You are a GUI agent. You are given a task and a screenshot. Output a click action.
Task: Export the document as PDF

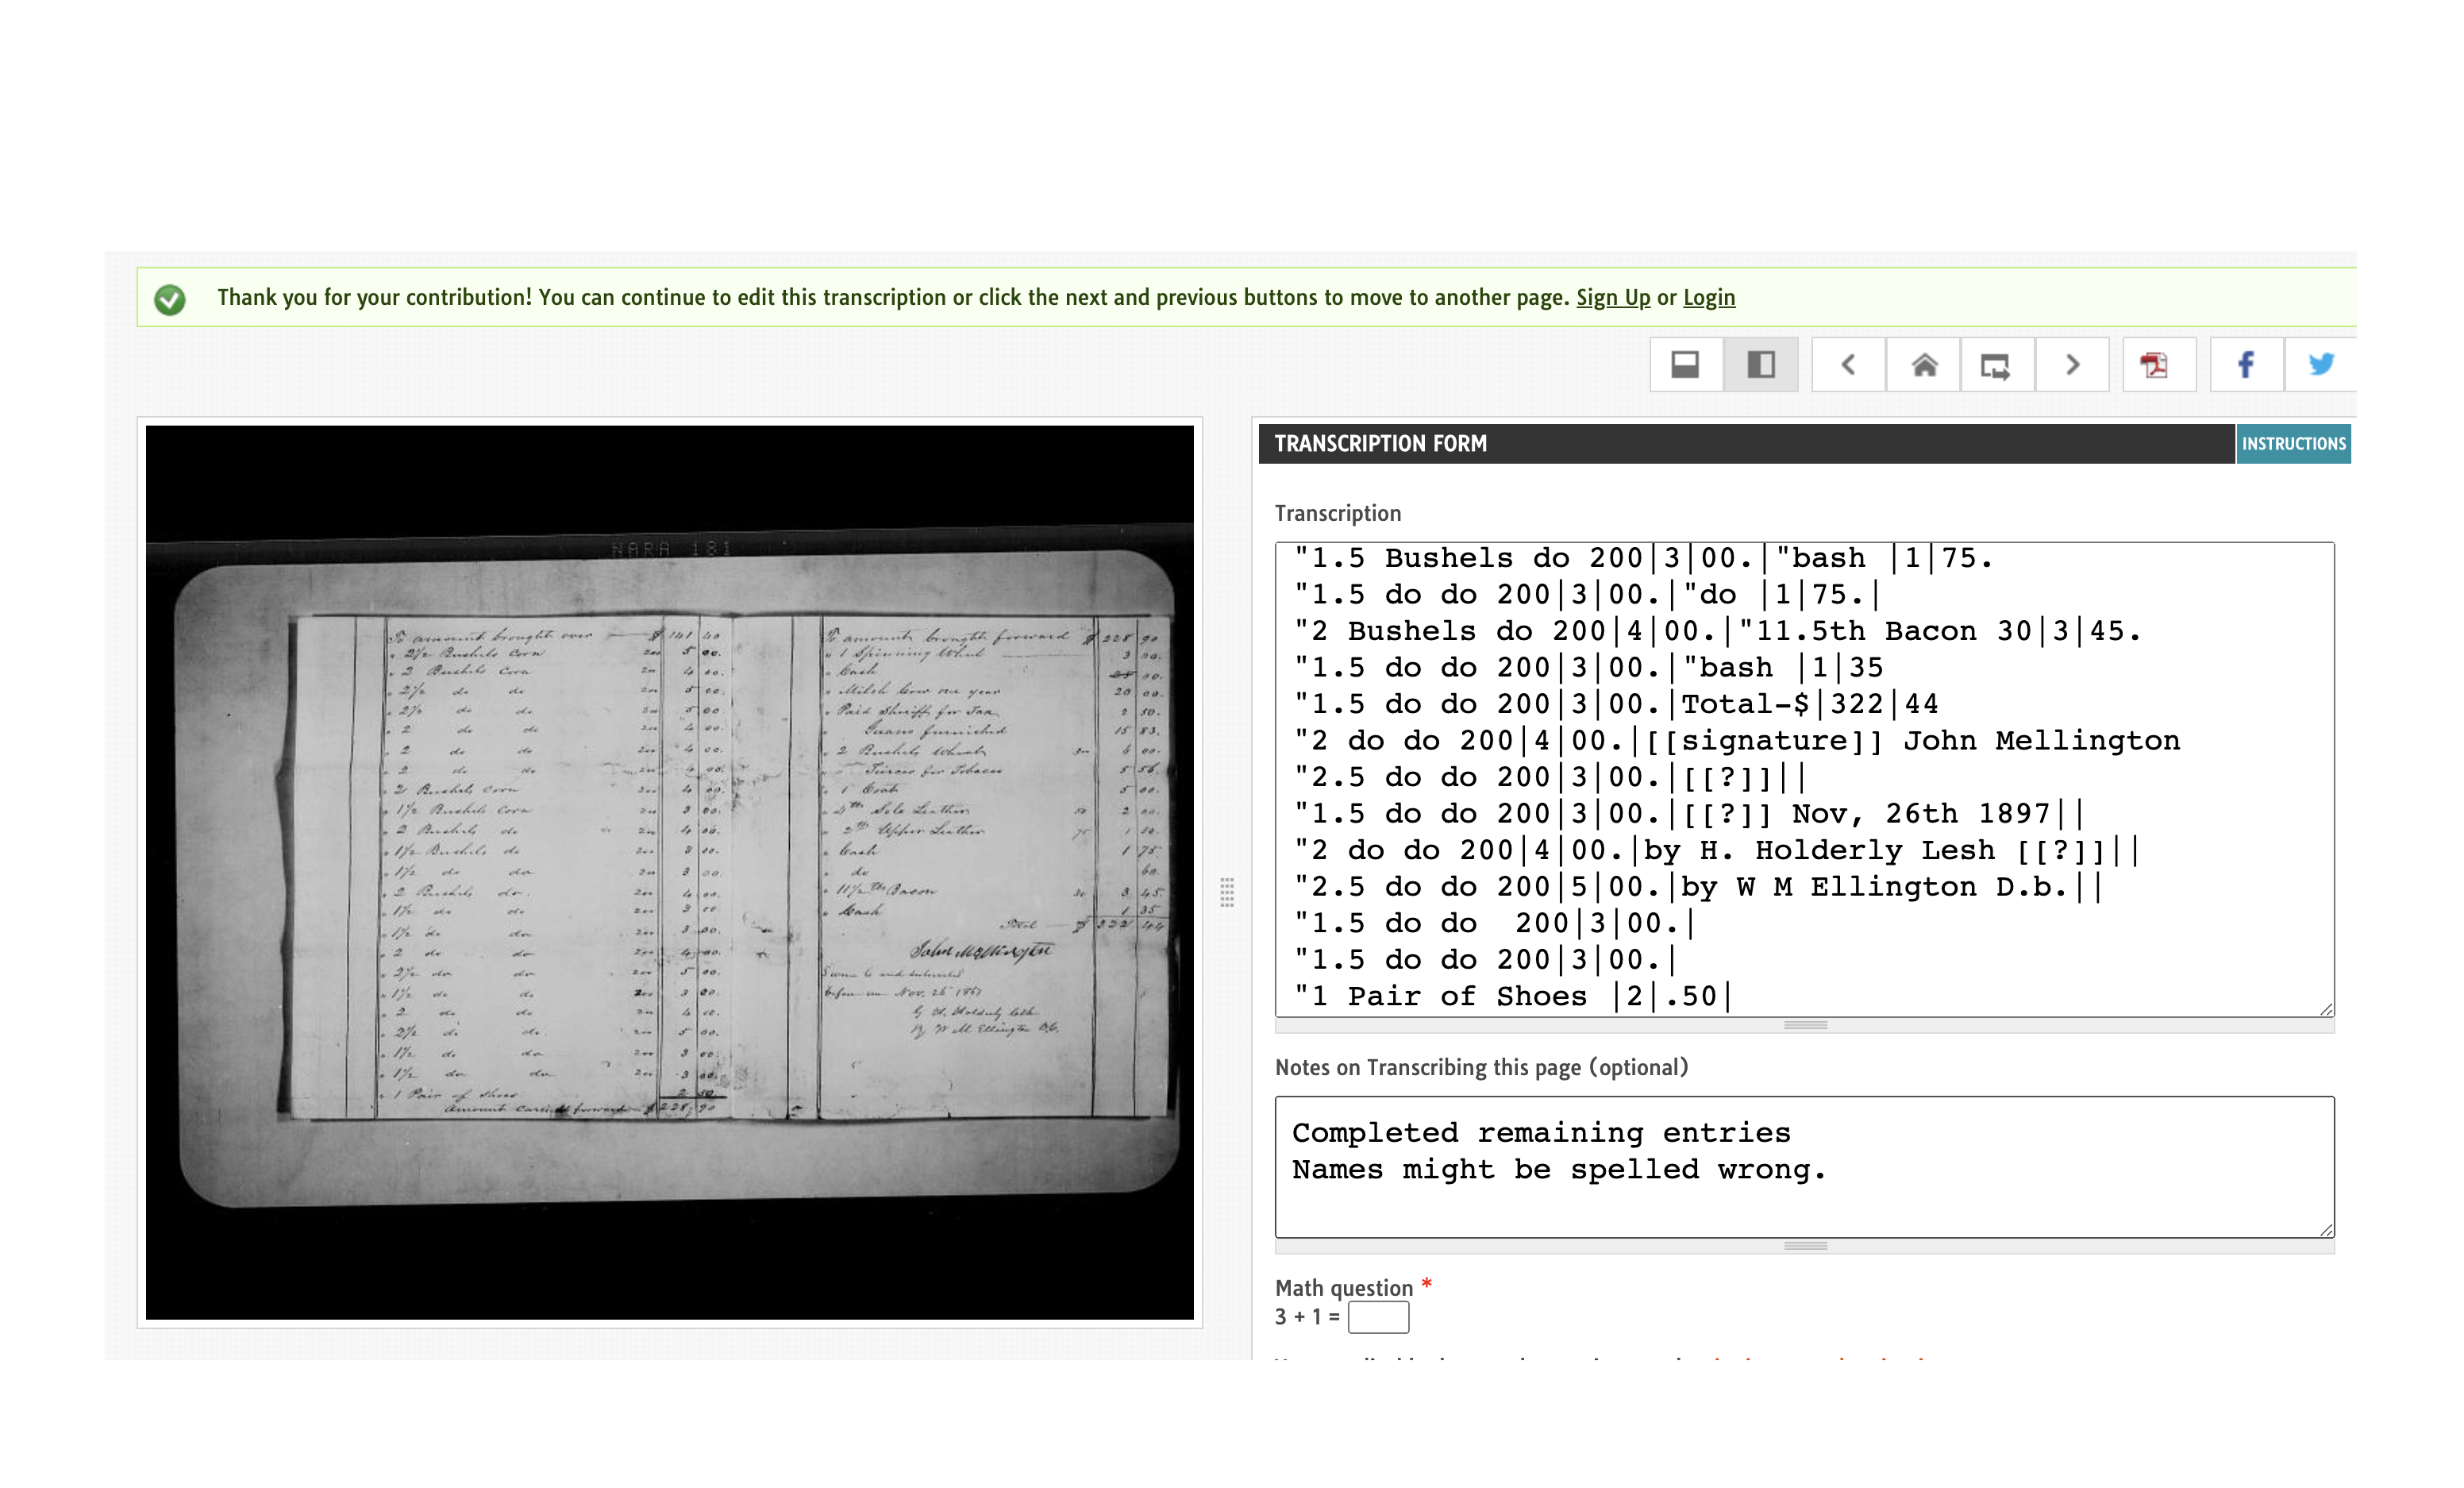(x=2157, y=365)
